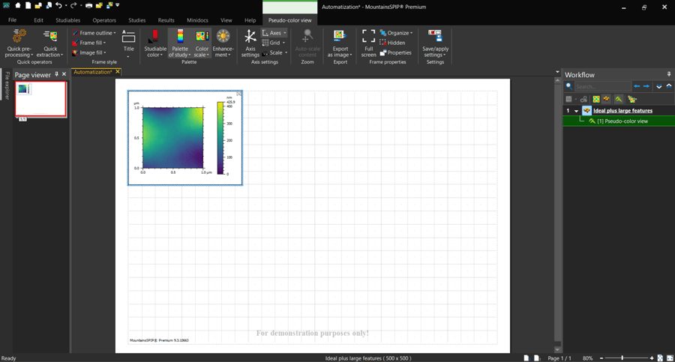Open the Studiables tab
This screenshot has height=362, width=675.
click(x=67, y=20)
